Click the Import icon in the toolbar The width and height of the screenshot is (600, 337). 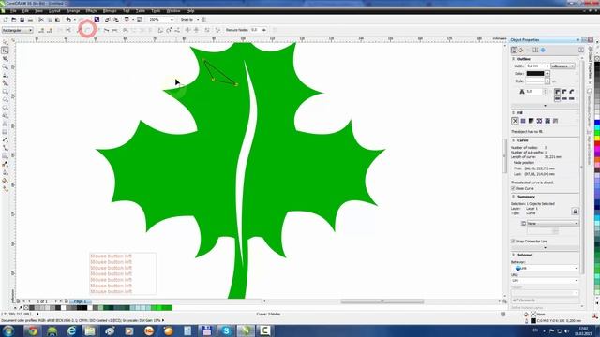(107, 20)
